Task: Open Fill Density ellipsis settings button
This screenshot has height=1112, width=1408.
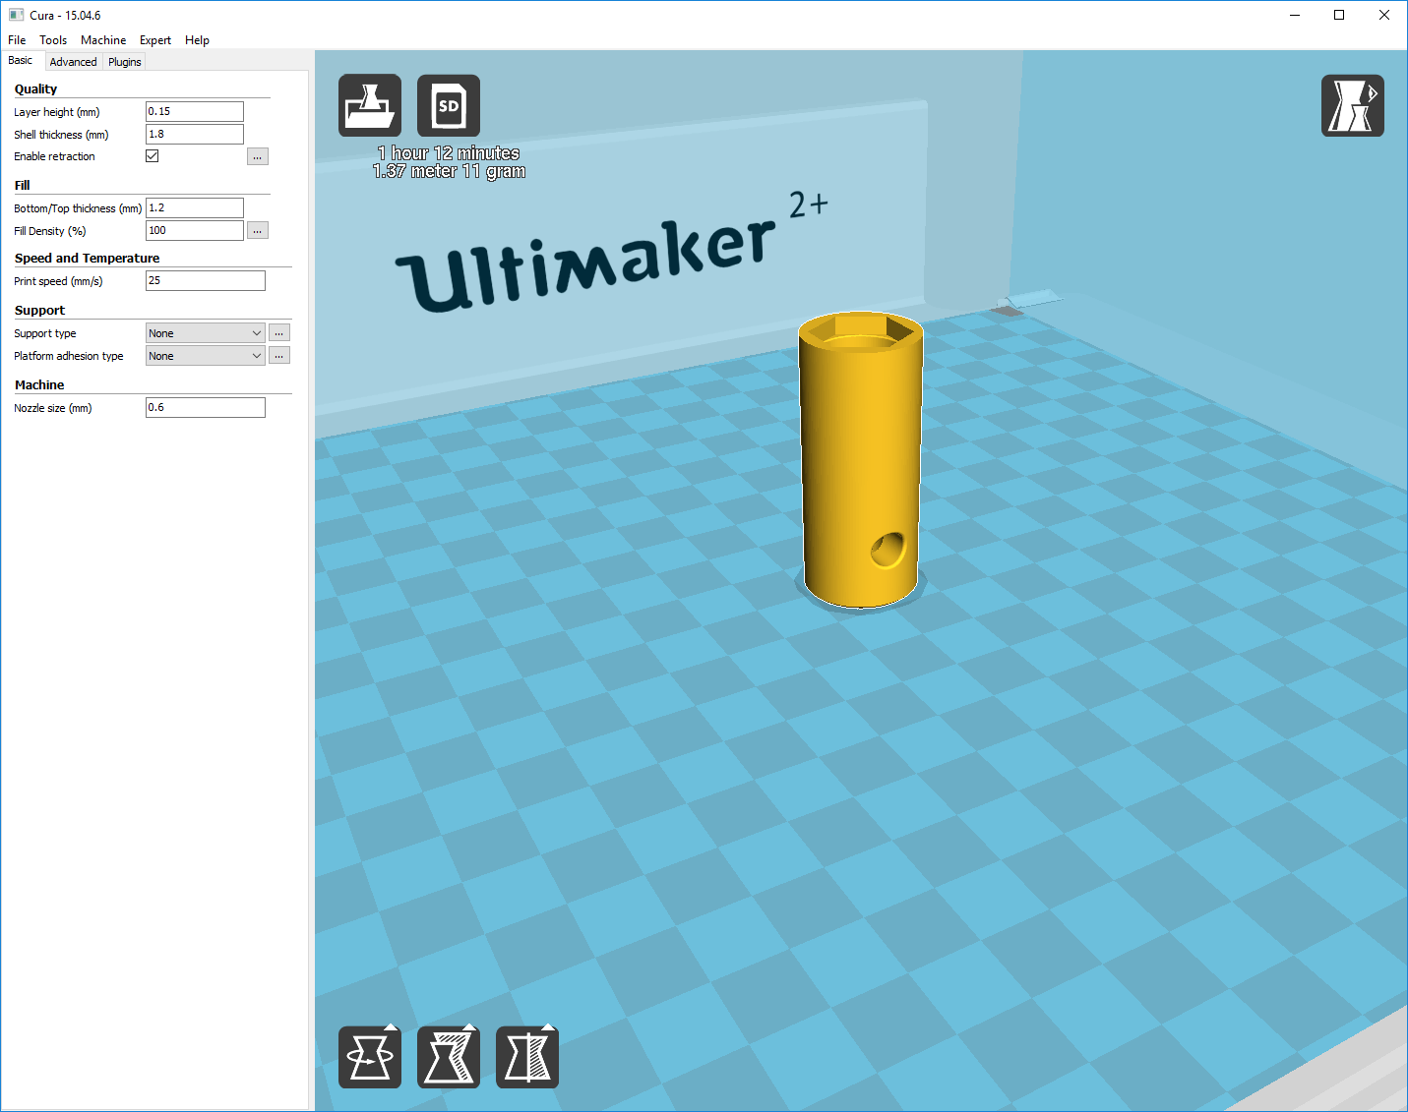Action: [x=258, y=230]
